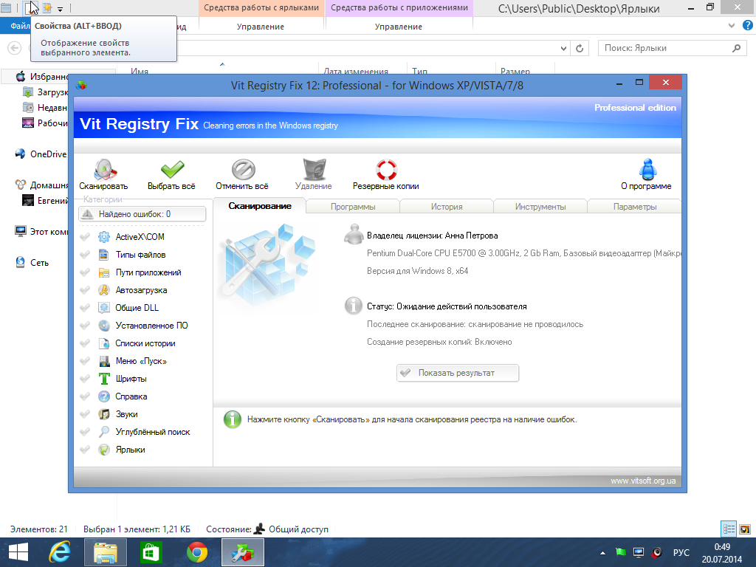This screenshot has width=756, height=567.
Task: Toggle the Пути приложений checkmark
Action: 85,272
